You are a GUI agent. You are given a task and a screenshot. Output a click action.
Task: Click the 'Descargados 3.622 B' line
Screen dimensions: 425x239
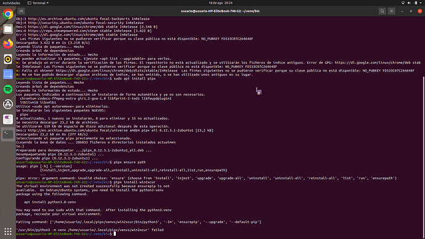tap(53, 43)
